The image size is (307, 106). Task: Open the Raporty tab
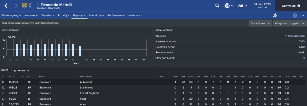(x=79, y=15)
